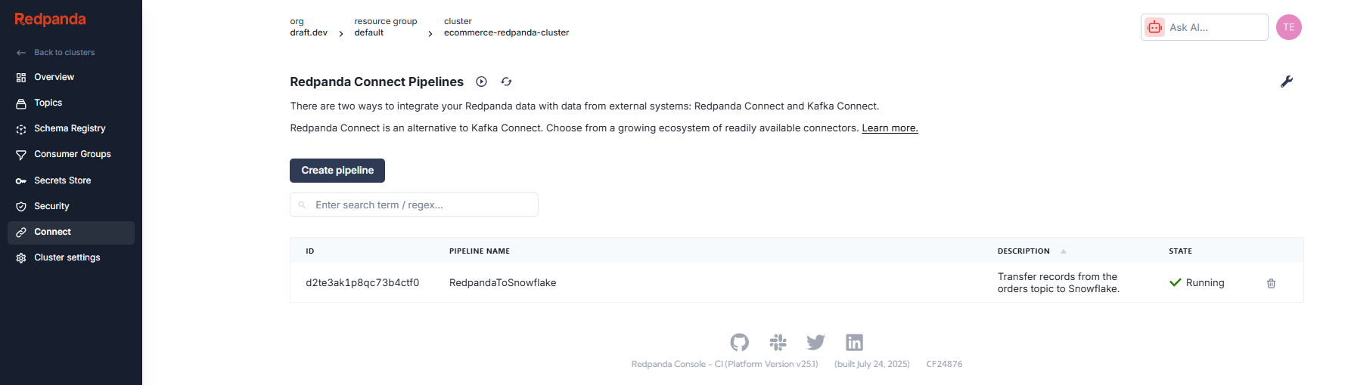The height and width of the screenshot is (385, 1348).
Task: Click the search magnifier icon
Action: 302,205
